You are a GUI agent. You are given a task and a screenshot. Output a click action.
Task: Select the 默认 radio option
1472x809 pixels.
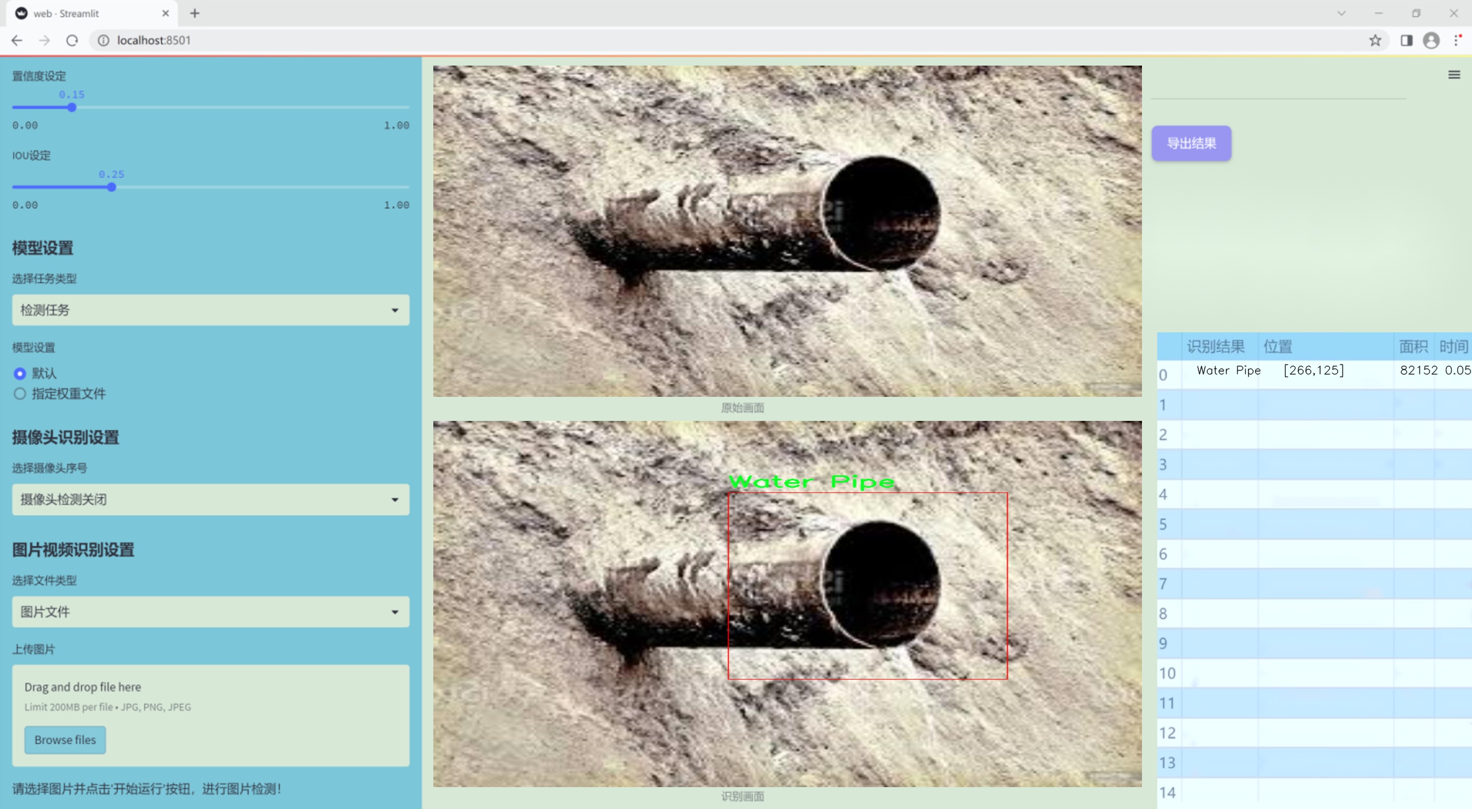point(20,373)
